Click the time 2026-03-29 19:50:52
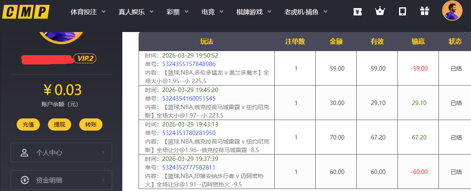This screenshot has width=471, height=191. click(x=190, y=56)
